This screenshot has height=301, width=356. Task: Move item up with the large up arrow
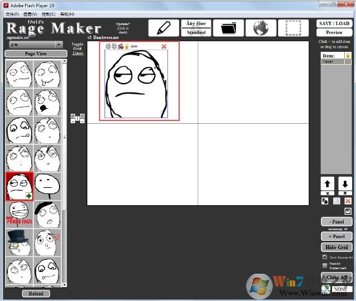coord(328,183)
